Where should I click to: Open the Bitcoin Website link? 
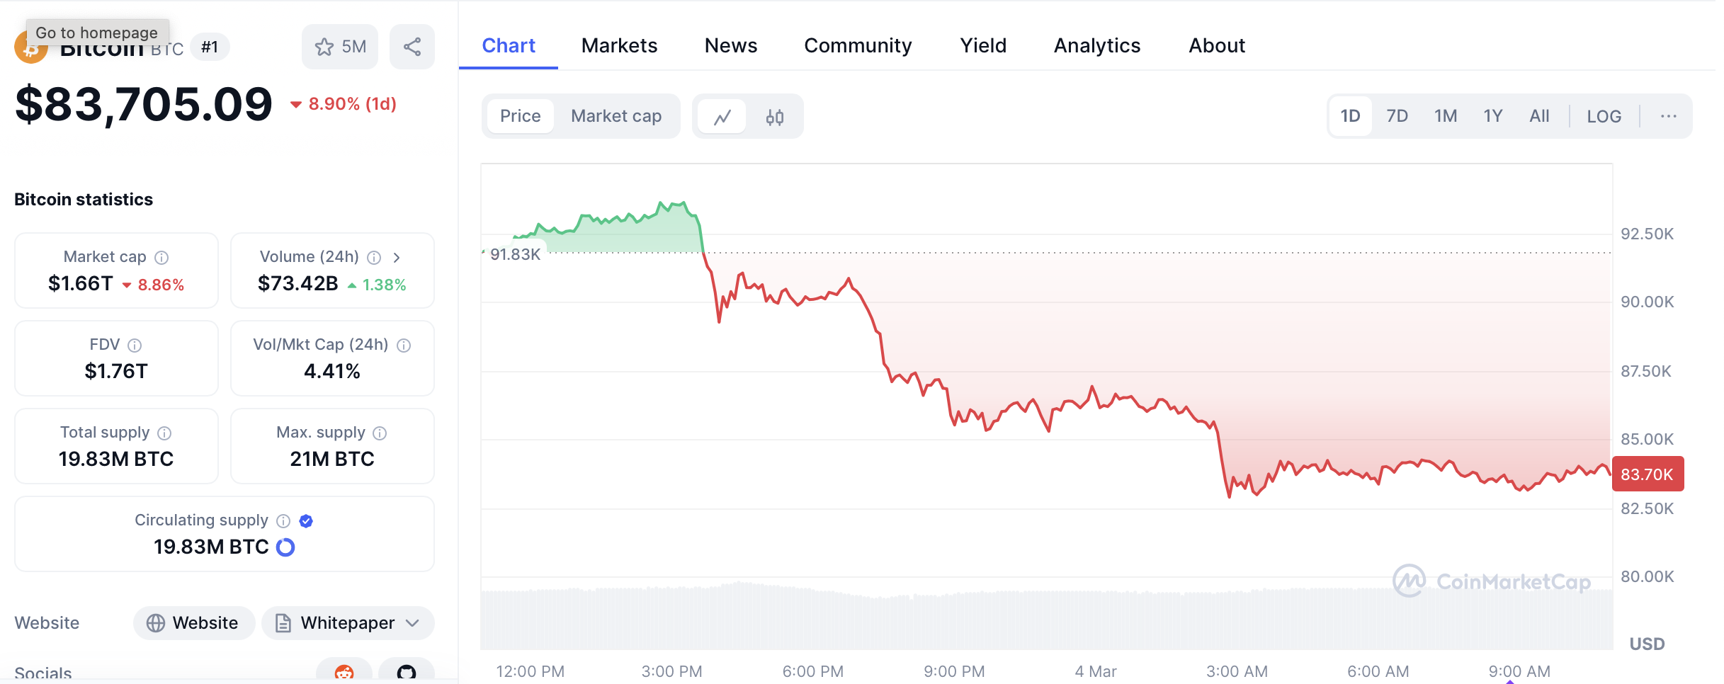[193, 623]
